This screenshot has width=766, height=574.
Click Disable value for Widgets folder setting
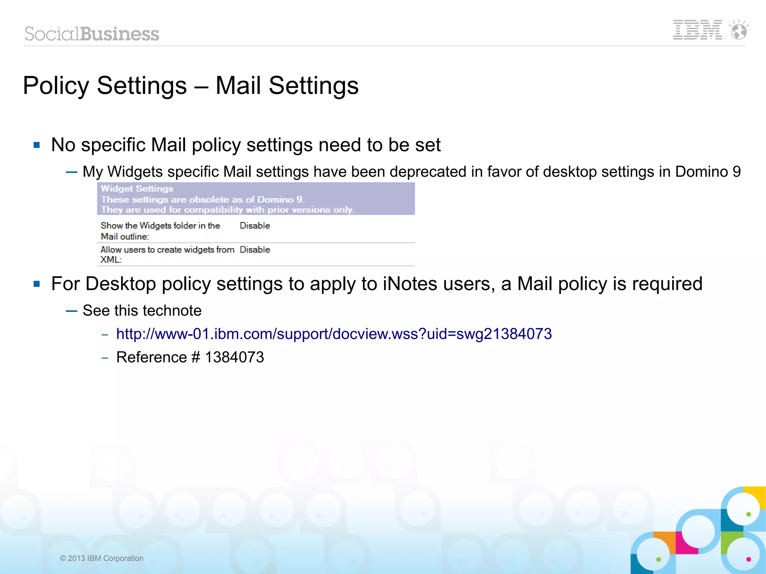coord(255,225)
